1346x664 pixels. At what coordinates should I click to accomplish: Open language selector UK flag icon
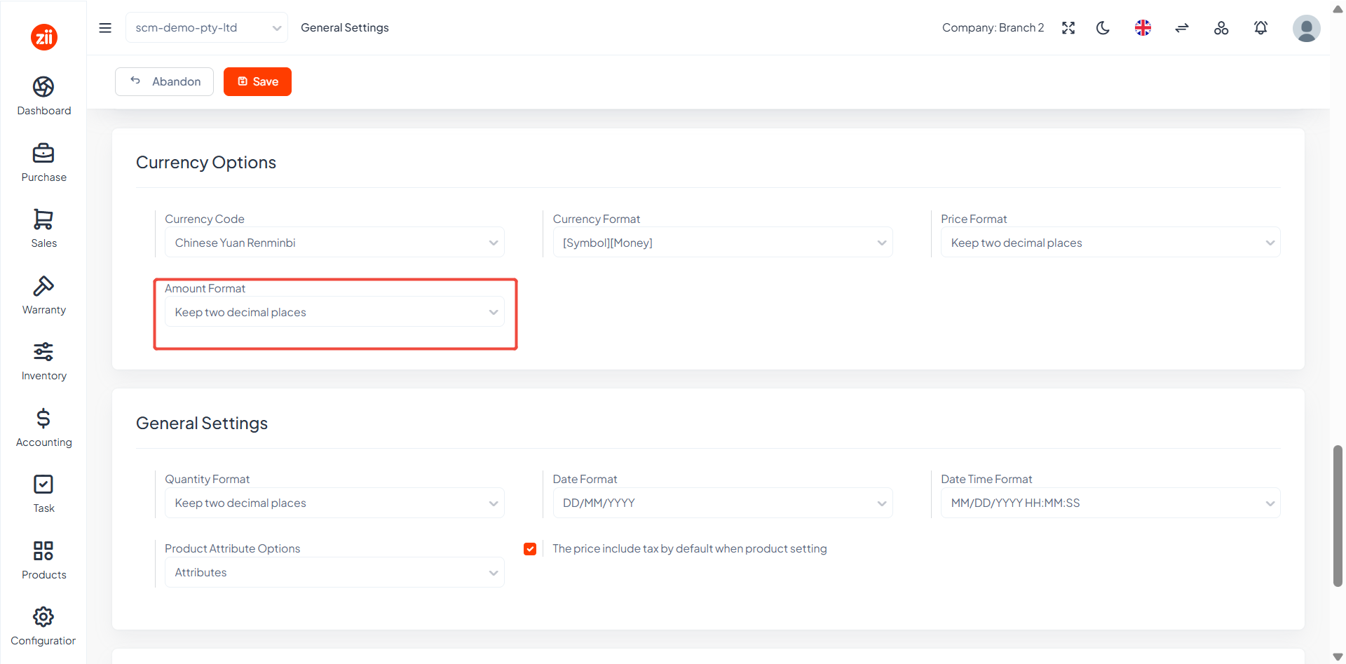click(x=1143, y=28)
